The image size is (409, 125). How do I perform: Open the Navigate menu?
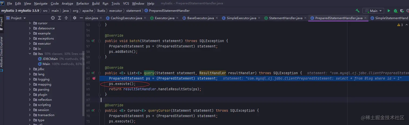point(41,3)
